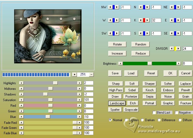Viewport: 193px width, 138px height.
Task: Apply the Fracture preset
Action: pos(186,103)
